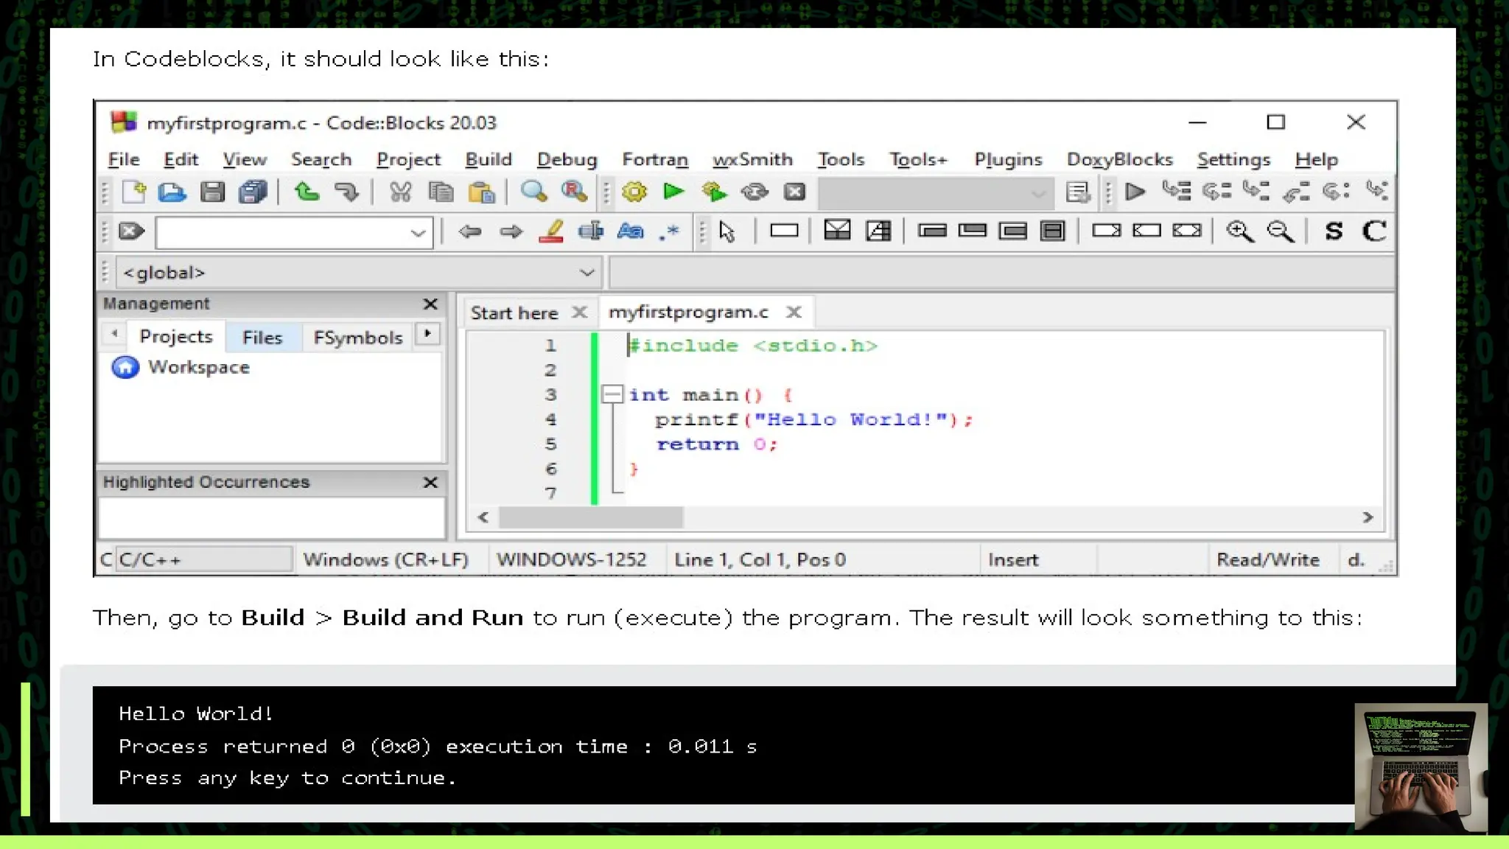
Task: Click the bold S toolbar icon
Action: [x=1334, y=231]
